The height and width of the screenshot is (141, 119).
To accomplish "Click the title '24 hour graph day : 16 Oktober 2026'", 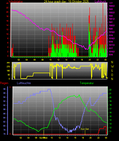I will [x=66, y=2].
